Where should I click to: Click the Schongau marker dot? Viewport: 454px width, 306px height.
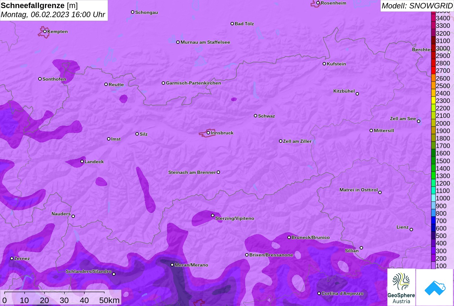[x=132, y=12]
